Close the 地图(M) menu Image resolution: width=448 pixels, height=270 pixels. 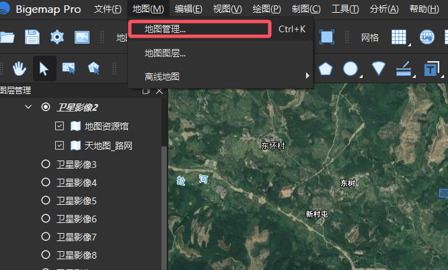click(148, 9)
